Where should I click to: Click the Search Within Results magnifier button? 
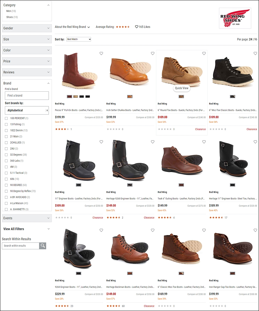tap(43, 246)
